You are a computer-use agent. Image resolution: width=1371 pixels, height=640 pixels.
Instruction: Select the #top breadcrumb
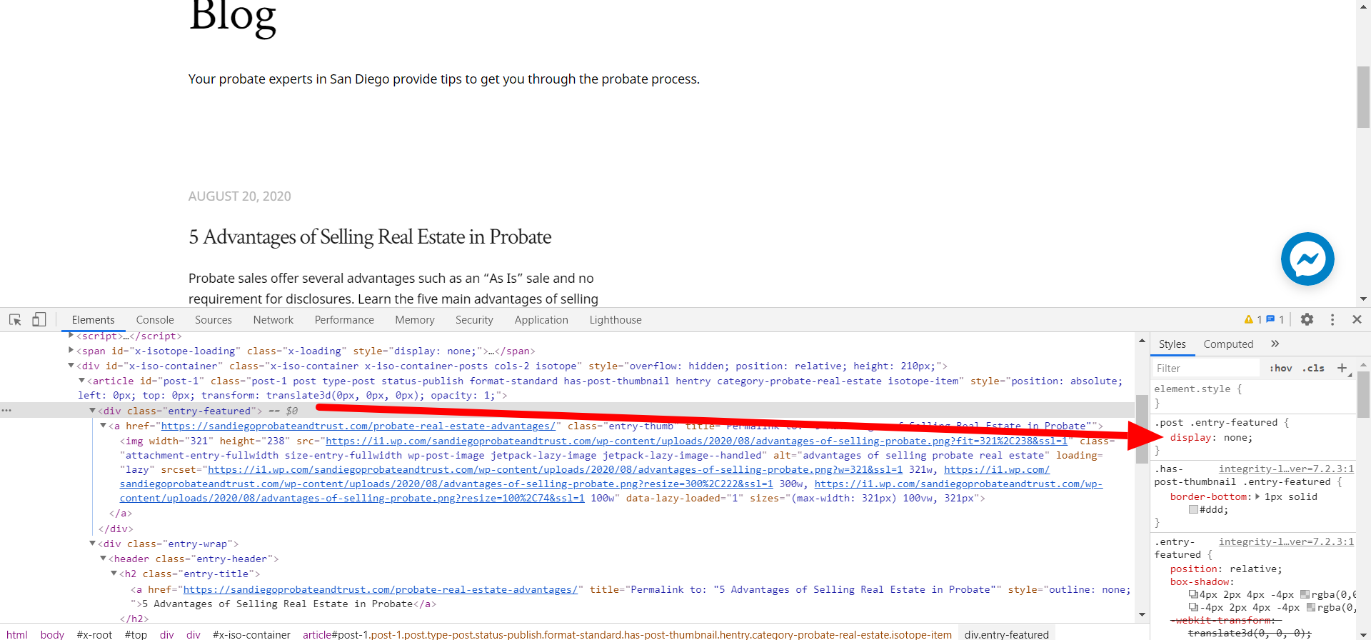(x=136, y=634)
